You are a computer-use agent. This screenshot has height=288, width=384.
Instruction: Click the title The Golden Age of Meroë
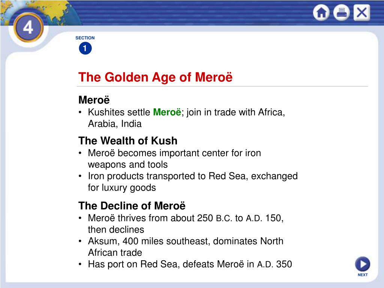pyautogui.click(x=155, y=77)
